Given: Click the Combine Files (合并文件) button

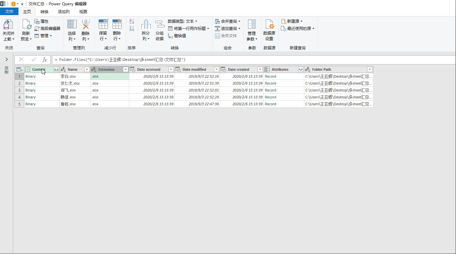Looking at the screenshot, I should pos(226,36).
